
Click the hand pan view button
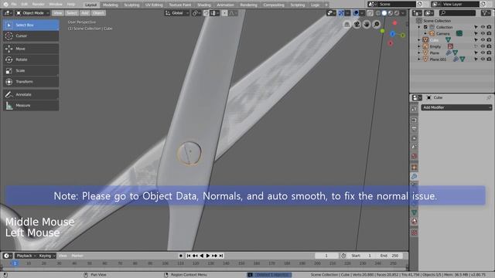[367, 24]
